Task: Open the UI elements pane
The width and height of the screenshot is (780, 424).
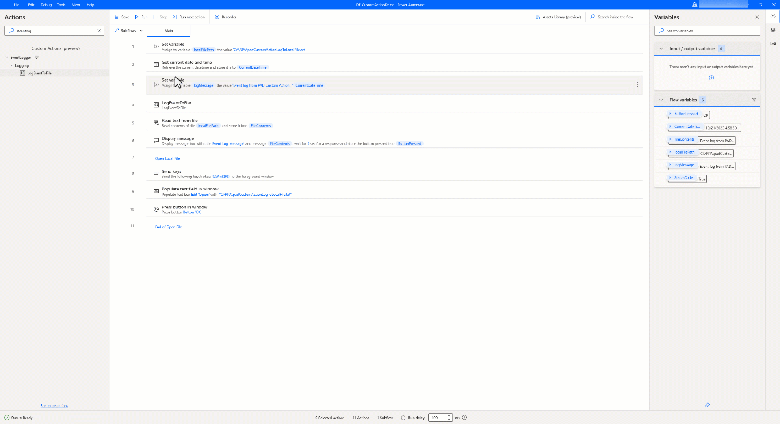Action: pos(773,30)
